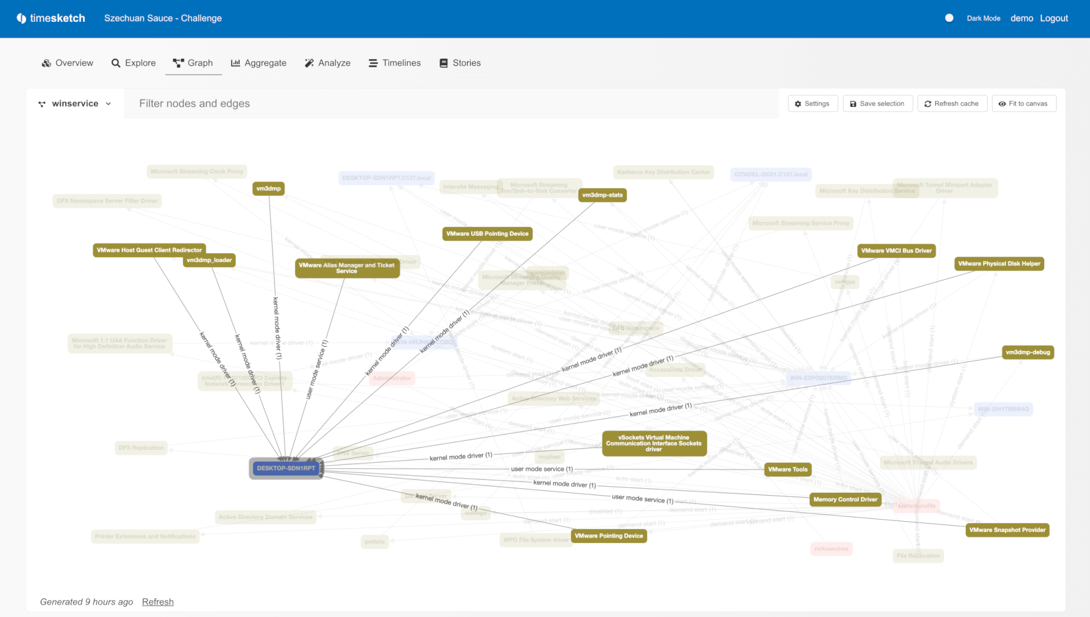This screenshot has height=617, width=1090.
Task: Click the faded ricksanchez node
Action: [x=831, y=549]
